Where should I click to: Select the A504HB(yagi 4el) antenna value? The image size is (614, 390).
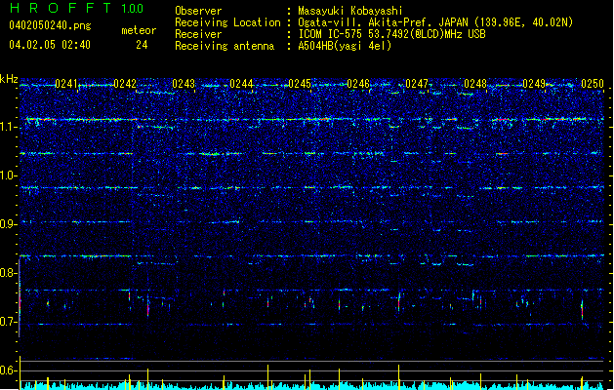(x=345, y=46)
